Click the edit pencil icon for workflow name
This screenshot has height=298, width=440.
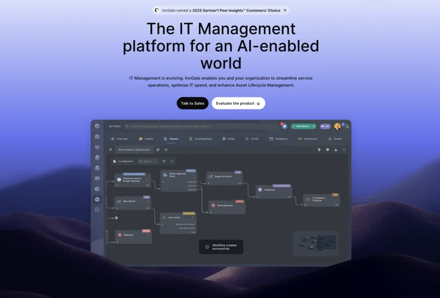158,150
